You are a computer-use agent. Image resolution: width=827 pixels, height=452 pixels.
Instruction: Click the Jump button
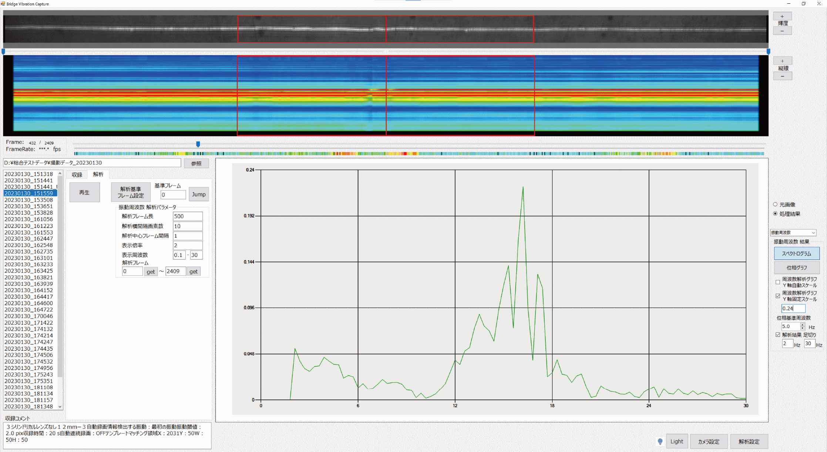pos(199,194)
